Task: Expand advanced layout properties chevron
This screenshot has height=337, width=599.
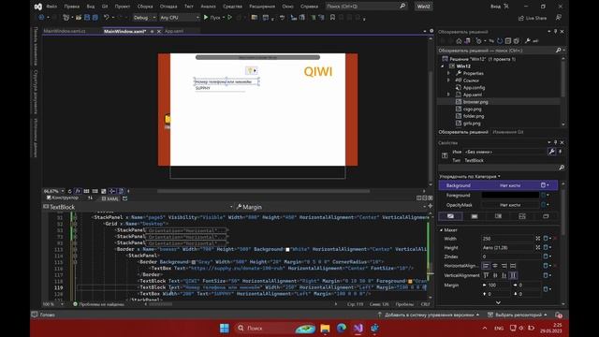Action: click(498, 302)
